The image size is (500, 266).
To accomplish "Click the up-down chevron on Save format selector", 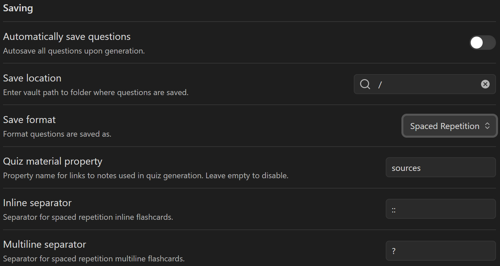I will [x=487, y=126].
